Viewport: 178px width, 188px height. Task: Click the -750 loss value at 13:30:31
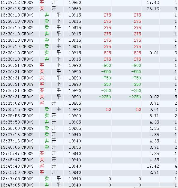[x=106, y=78]
